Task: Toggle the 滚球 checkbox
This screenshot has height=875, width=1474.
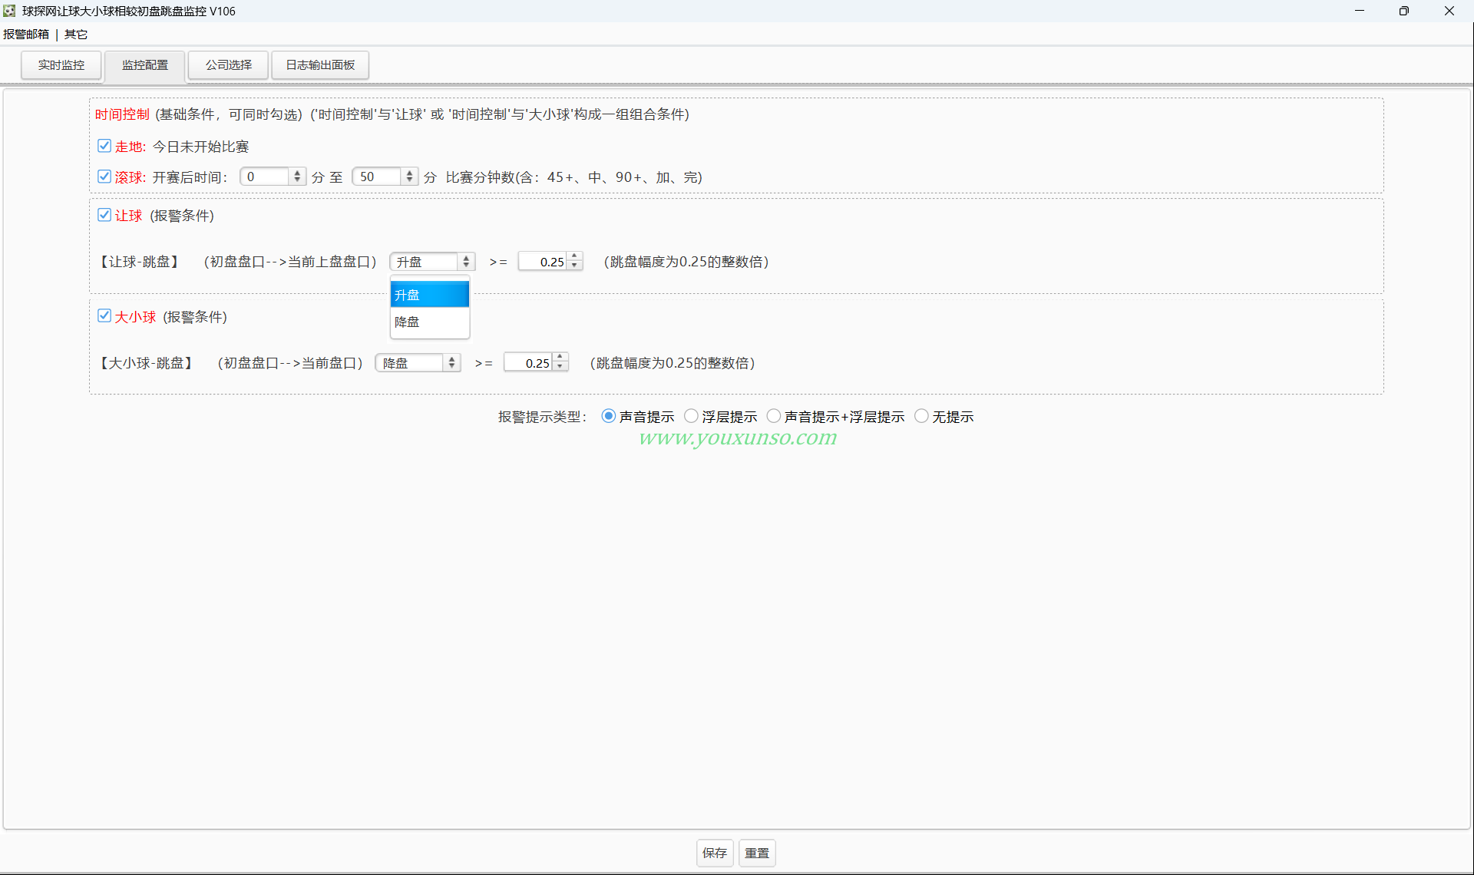Action: (104, 177)
